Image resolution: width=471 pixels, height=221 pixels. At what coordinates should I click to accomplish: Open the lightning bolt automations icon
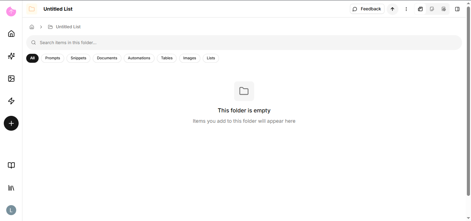pyautogui.click(x=11, y=101)
